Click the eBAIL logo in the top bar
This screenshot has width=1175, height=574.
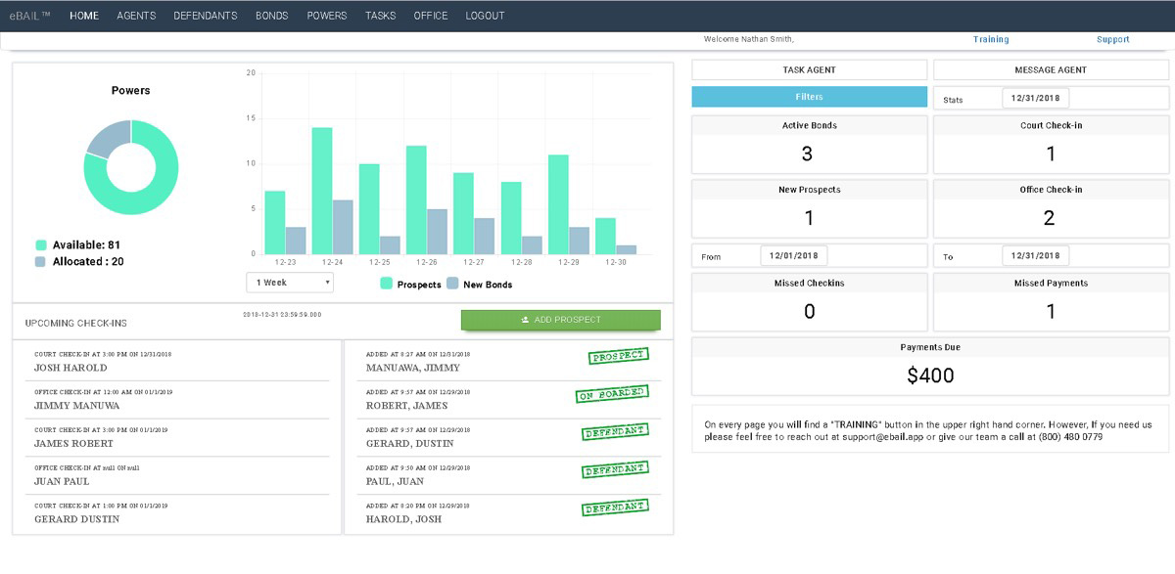(x=29, y=14)
